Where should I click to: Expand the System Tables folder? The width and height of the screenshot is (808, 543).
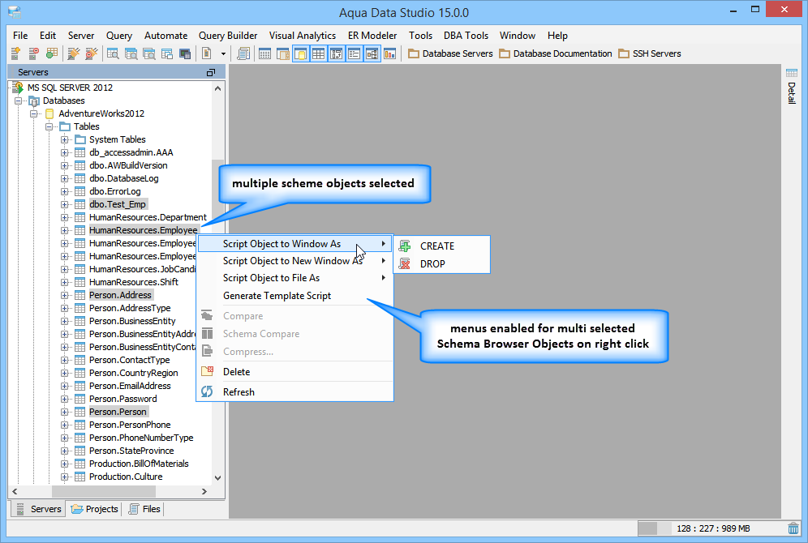pos(65,139)
